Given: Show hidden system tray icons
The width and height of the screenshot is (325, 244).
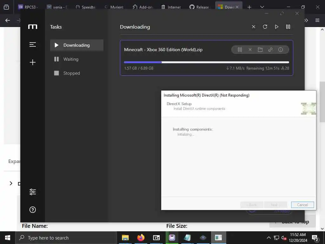Looking at the screenshot, I should click(x=269, y=238).
